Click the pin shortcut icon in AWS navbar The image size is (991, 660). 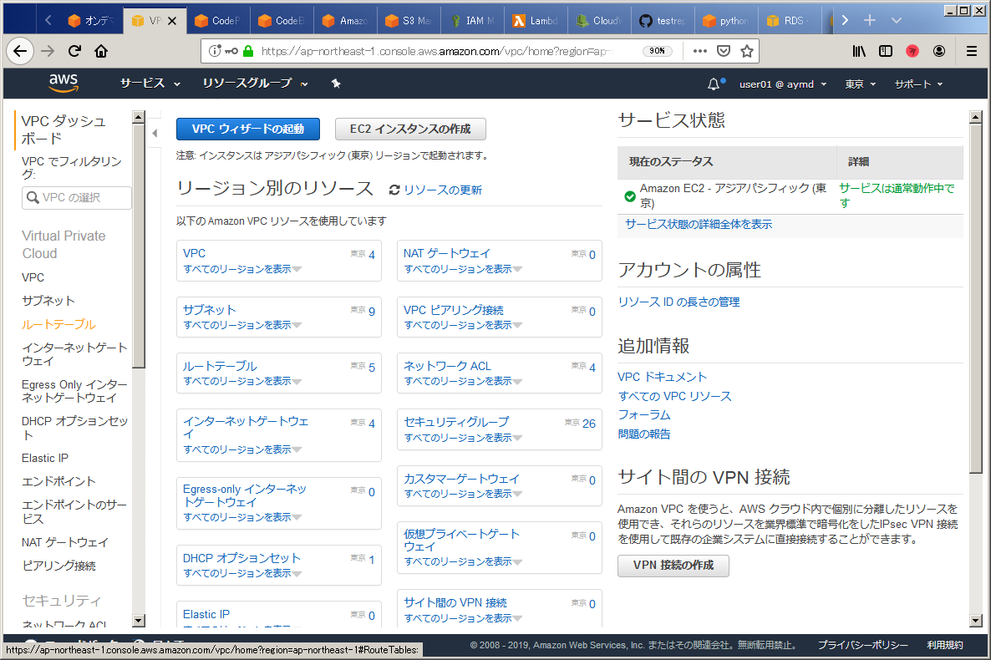[x=336, y=84]
